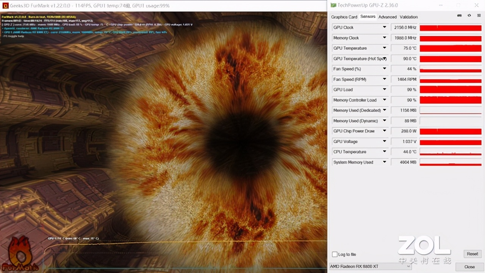485x273 pixels.
Task: Click the Memory Used (Dynamic) value
Action: click(x=404, y=121)
